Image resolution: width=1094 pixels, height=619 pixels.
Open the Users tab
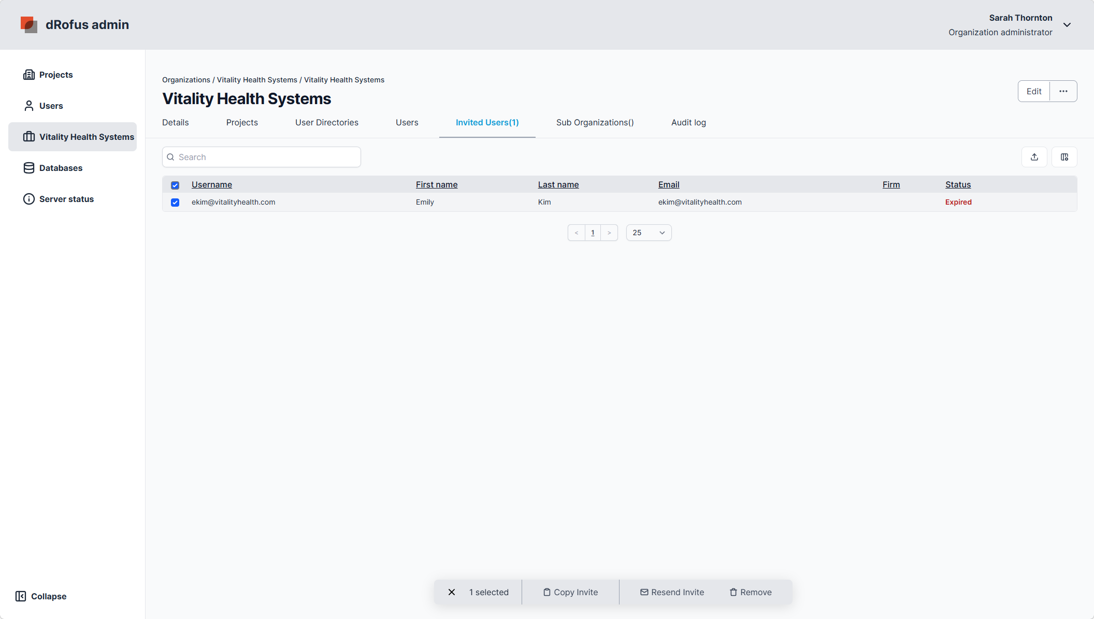pyautogui.click(x=407, y=122)
